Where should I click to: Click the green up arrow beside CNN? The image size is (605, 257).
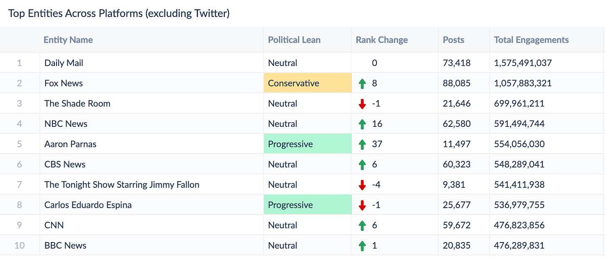(362, 225)
